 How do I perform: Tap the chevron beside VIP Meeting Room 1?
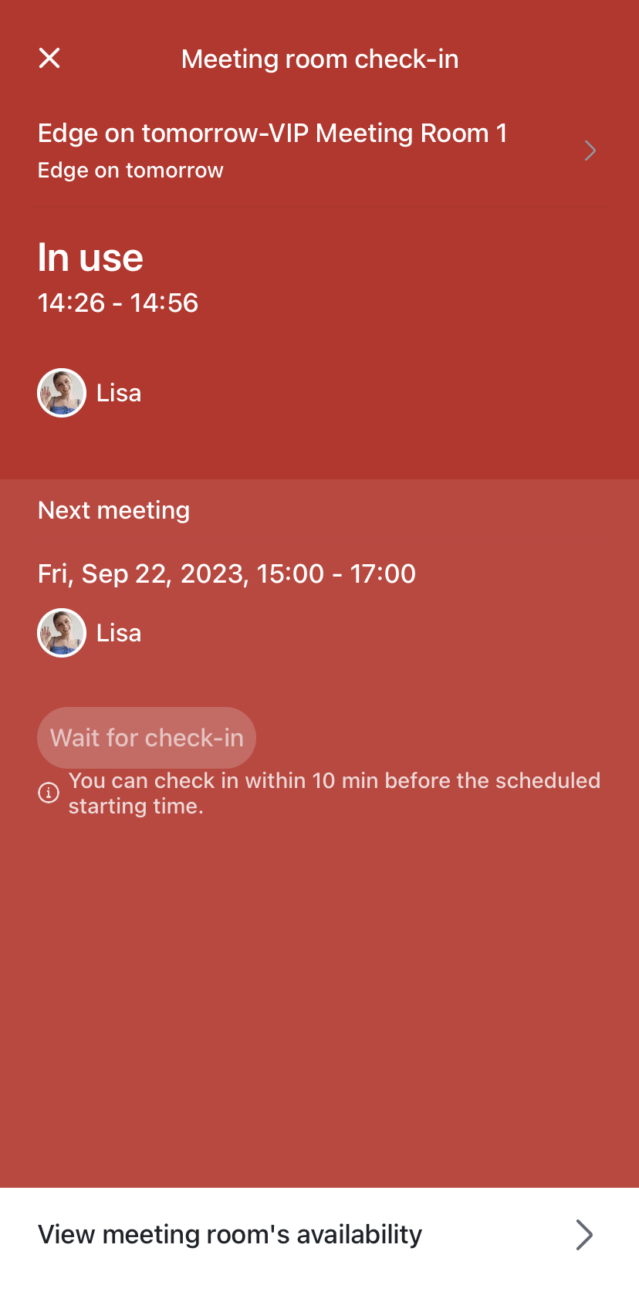[590, 150]
